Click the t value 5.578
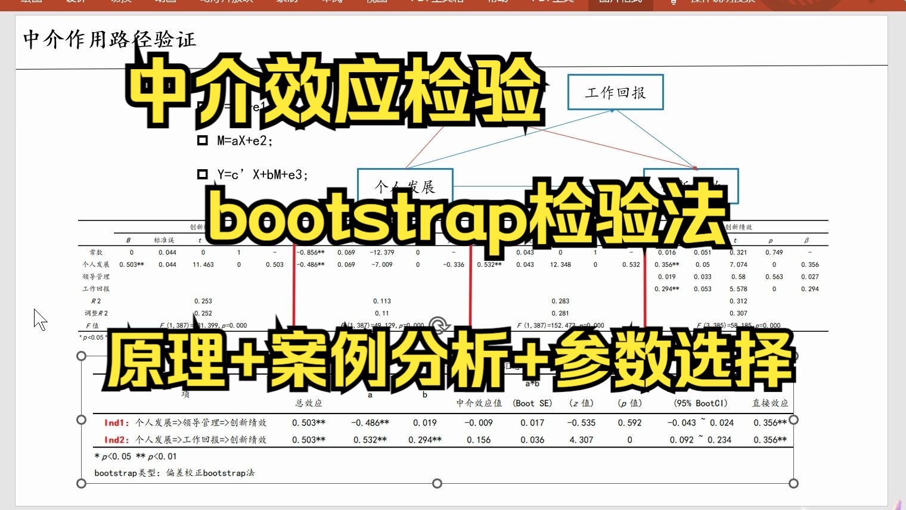The width and height of the screenshot is (906, 510). 739,289
